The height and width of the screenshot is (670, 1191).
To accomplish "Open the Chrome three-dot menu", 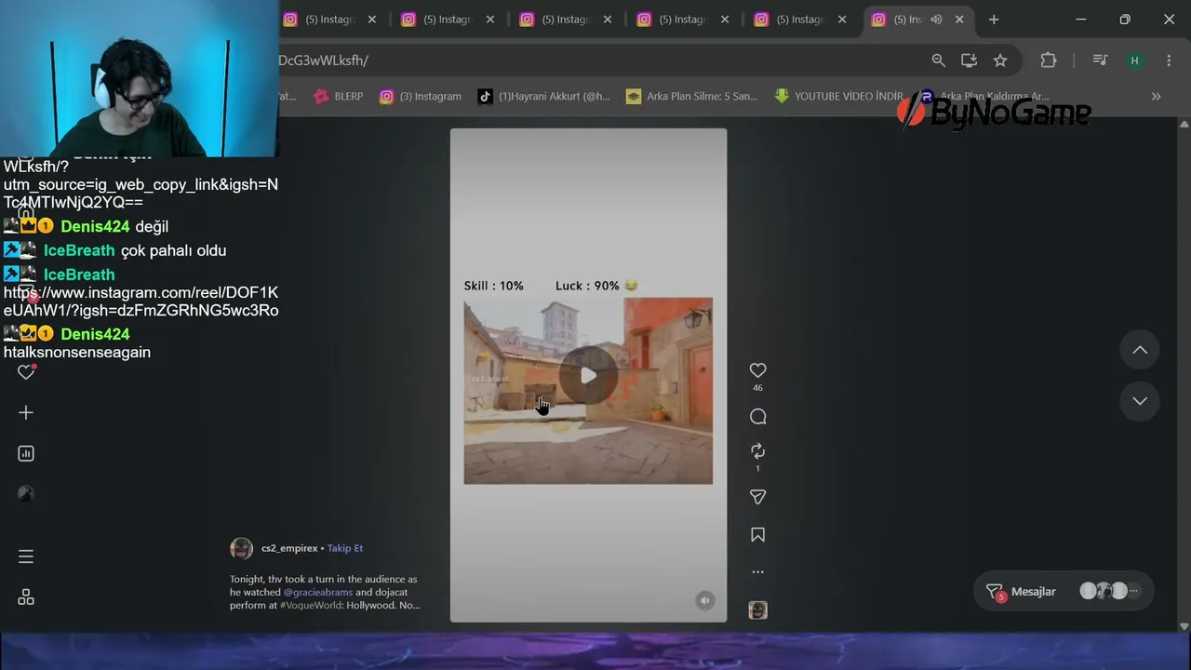I will 1169,60.
